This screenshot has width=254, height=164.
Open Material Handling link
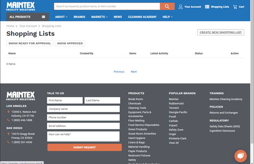coord(139,147)
